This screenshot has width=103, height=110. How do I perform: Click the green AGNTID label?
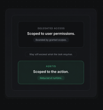tap(51, 66)
